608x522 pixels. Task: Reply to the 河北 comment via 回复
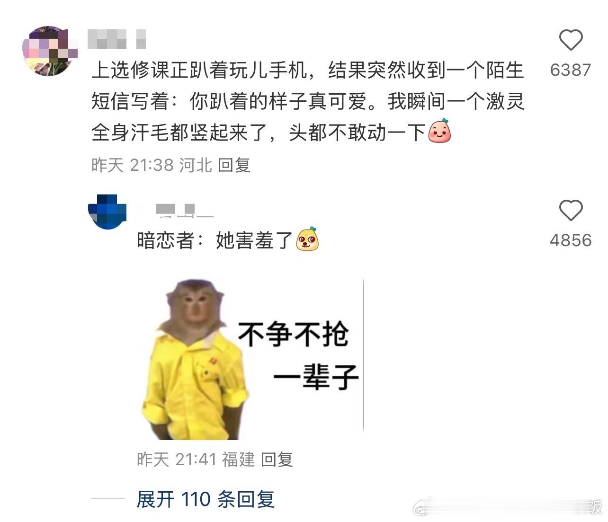[x=234, y=165]
